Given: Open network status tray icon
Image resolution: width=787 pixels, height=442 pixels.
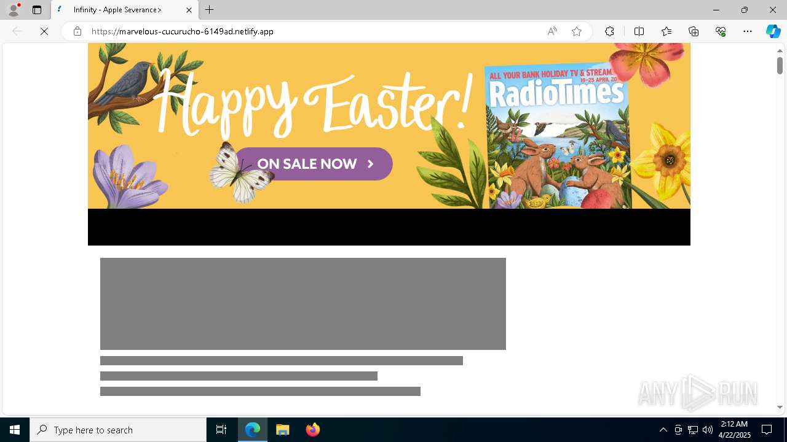Looking at the screenshot, I should 693,430.
